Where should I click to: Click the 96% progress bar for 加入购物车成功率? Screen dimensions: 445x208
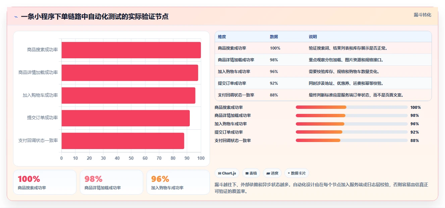(352, 124)
